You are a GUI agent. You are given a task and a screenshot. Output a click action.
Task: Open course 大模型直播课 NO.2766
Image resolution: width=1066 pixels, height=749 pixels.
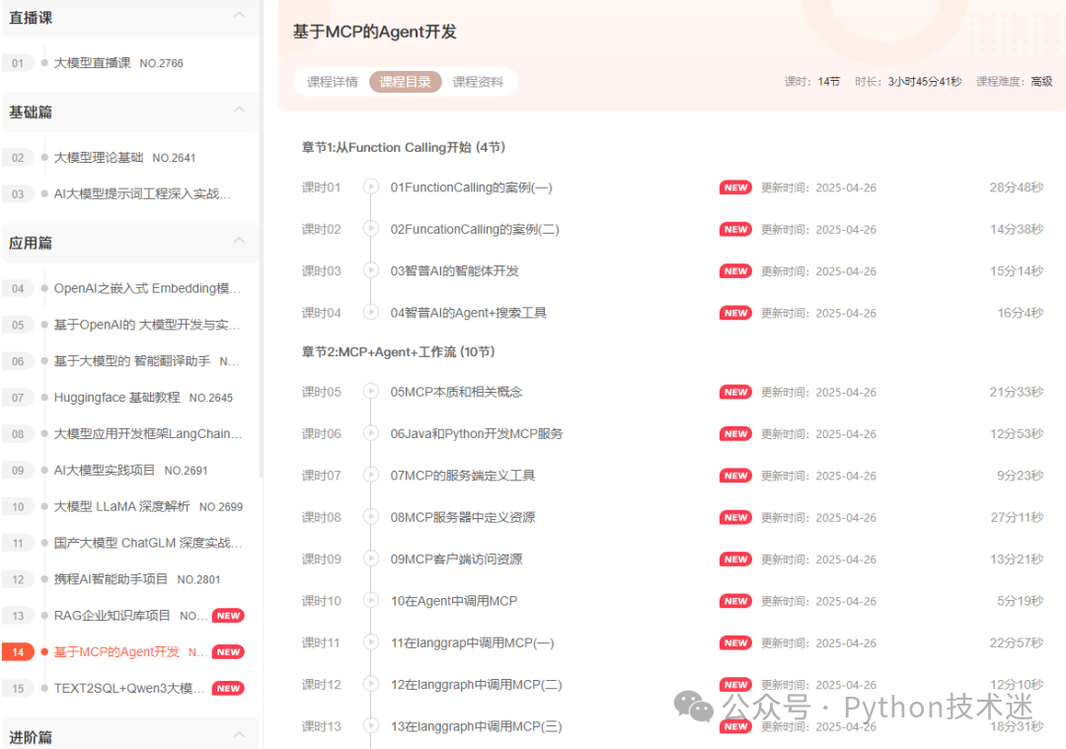[x=118, y=63]
